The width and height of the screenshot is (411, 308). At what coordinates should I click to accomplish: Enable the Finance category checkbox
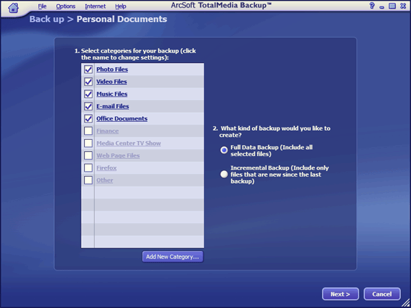[88, 131]
